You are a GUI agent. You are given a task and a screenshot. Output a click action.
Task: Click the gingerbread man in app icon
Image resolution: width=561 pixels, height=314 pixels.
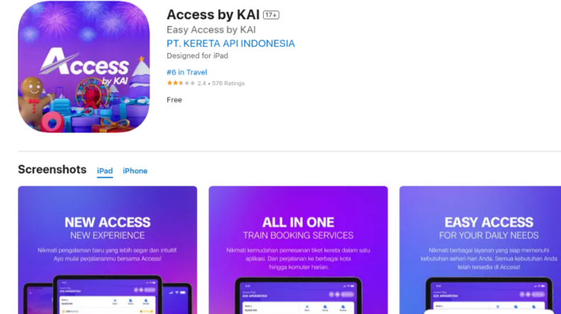coord(34,100)
